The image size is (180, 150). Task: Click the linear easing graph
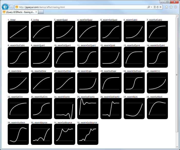(x=18, y=31)
